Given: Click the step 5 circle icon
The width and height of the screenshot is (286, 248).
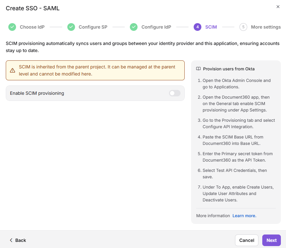Looking at the screenshot, I should (243, 27).
